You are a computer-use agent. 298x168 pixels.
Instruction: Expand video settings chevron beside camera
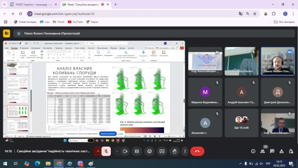coord(117,151)
